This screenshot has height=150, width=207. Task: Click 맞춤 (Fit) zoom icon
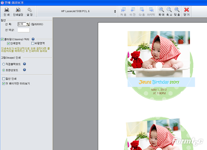click(x=177, y=12)
